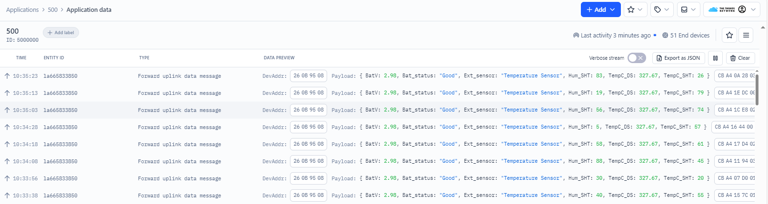The width and height of the screenshot is (768, 204).
Task: Click entity ID in the 10:35:23 row
Action: [60, 76]
